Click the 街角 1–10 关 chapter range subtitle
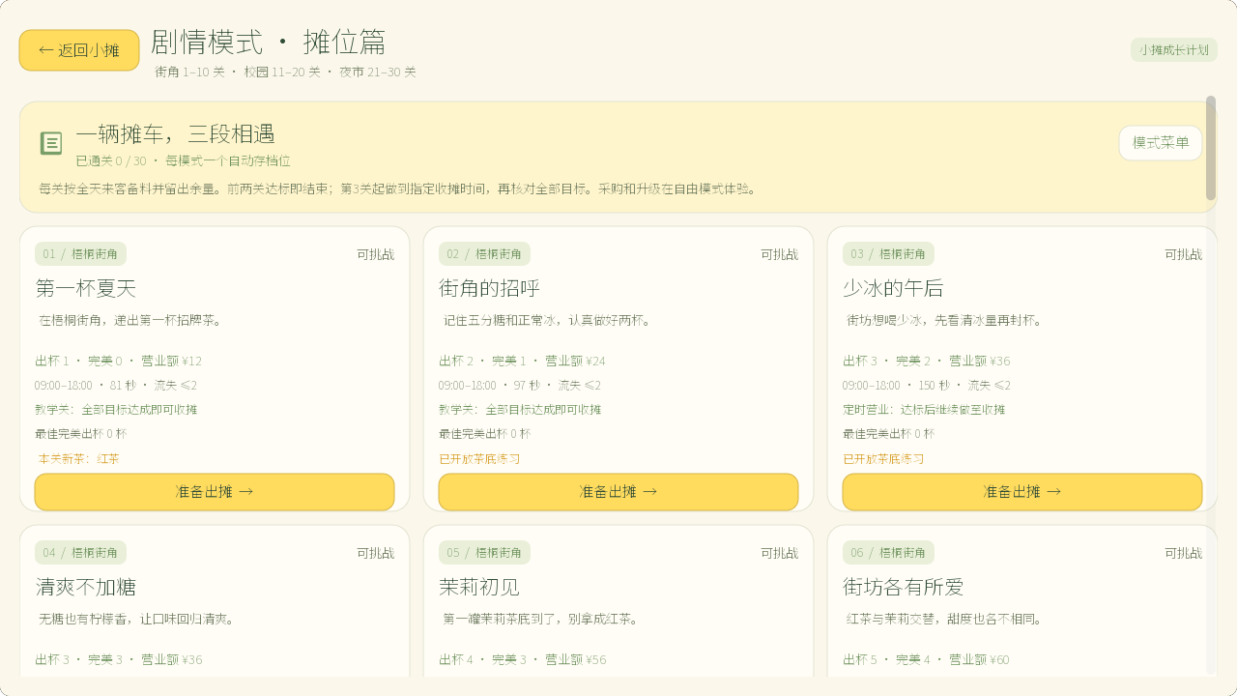Screen dimensions: 1237x696 [189, 72]
